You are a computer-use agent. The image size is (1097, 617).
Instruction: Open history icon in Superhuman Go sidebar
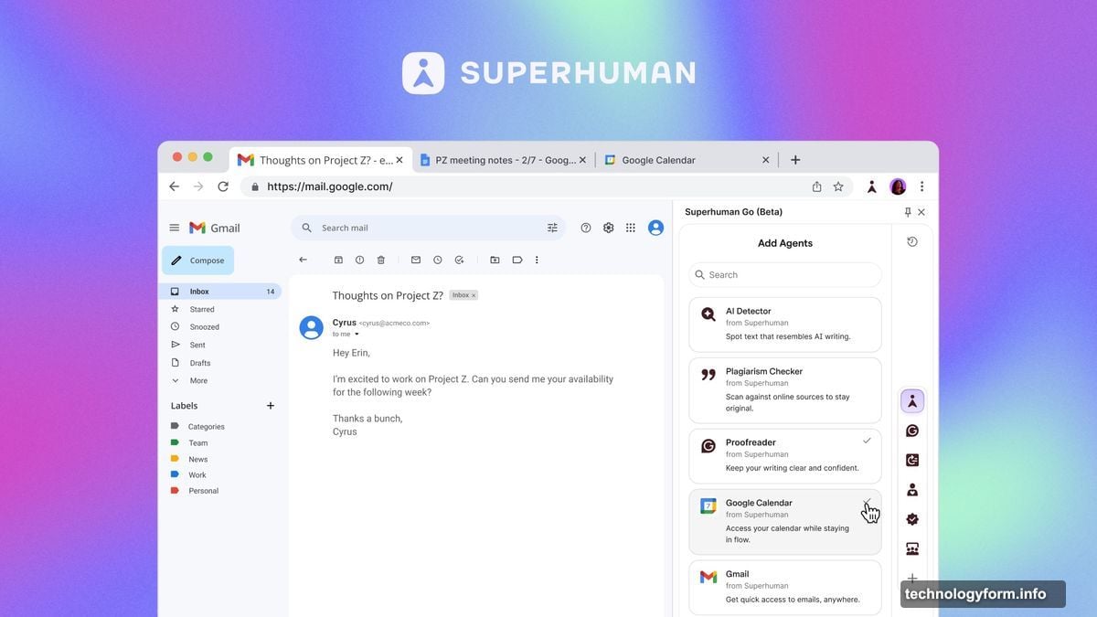tap(912, 241)
